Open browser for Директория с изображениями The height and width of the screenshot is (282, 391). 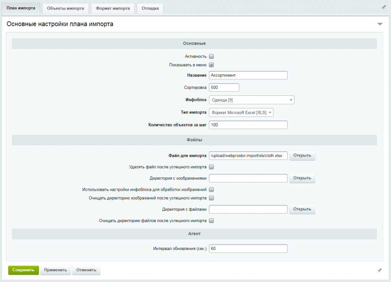click(302, 178)
